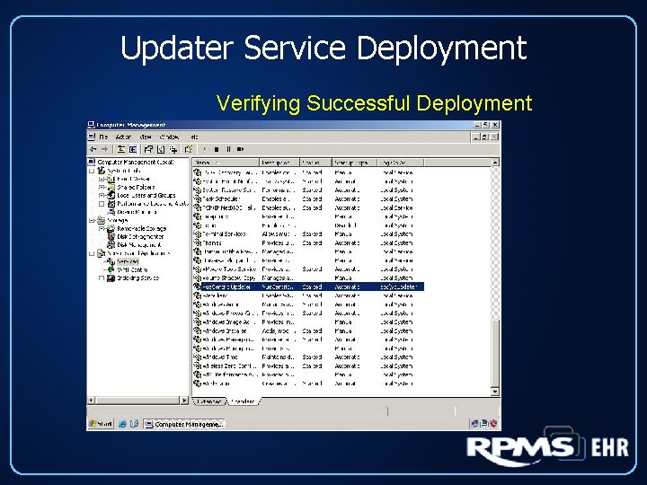
Task: Open the Help menu
Action: pyautogui.click(x=194, y=137)
